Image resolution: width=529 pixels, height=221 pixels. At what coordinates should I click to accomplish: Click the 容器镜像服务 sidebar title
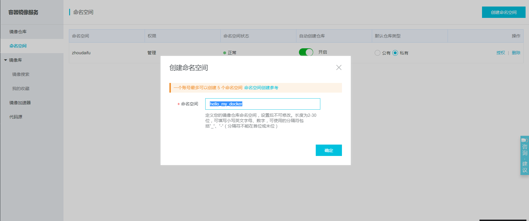tap(23, 12)
